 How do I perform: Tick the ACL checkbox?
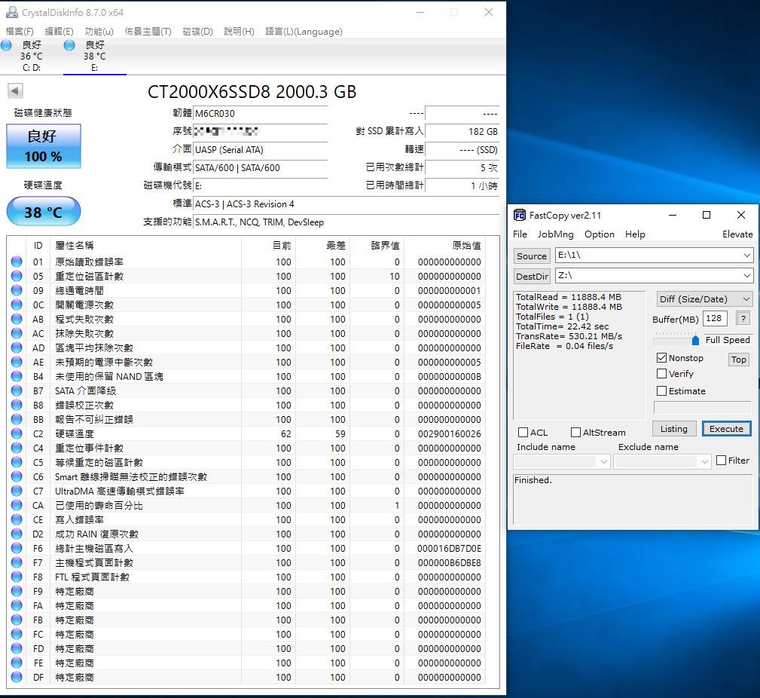(x=523, y=432)
